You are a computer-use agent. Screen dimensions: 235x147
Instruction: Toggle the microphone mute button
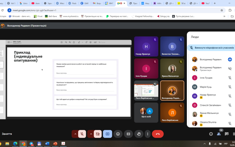click(83, 134)
